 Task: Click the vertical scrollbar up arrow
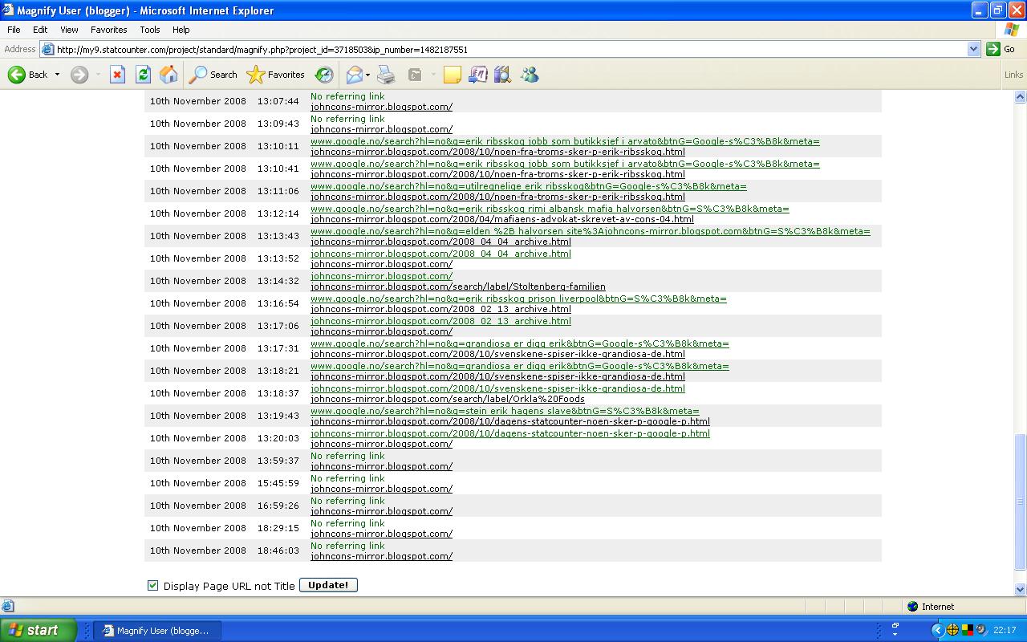coord(1021,98)
